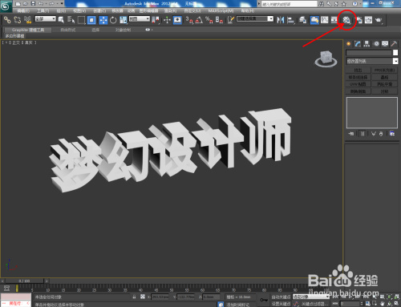Switch to the Create command panel tab
This screenshot has width=401, height=307.
(x=348, y=44)
